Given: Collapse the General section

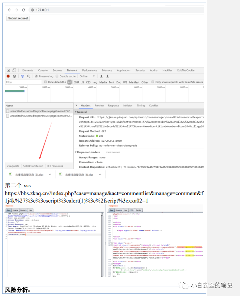Looking at the screenshot, I should pyautogui.click(x=76, y=112).
